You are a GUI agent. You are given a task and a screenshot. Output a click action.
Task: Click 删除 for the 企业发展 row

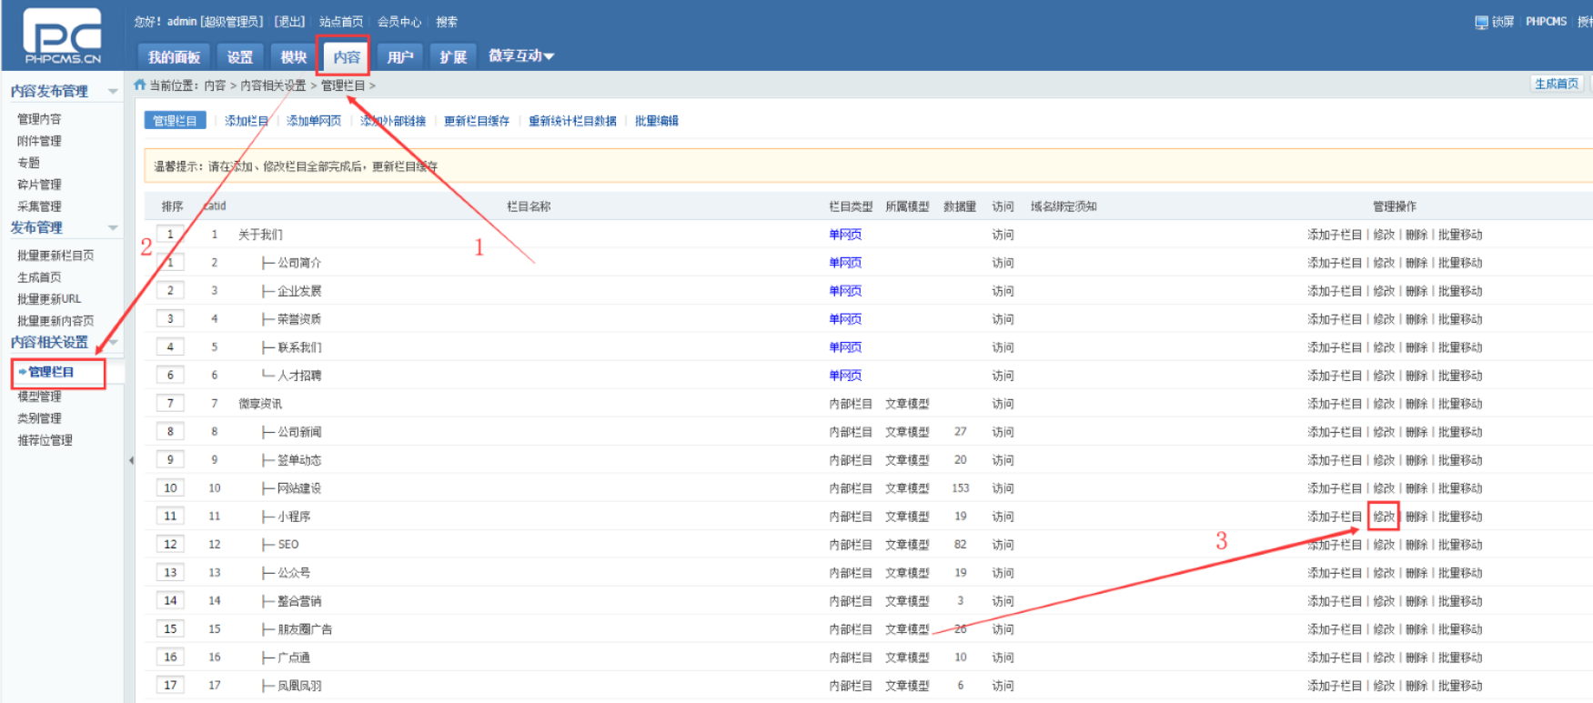[1417, 291]
